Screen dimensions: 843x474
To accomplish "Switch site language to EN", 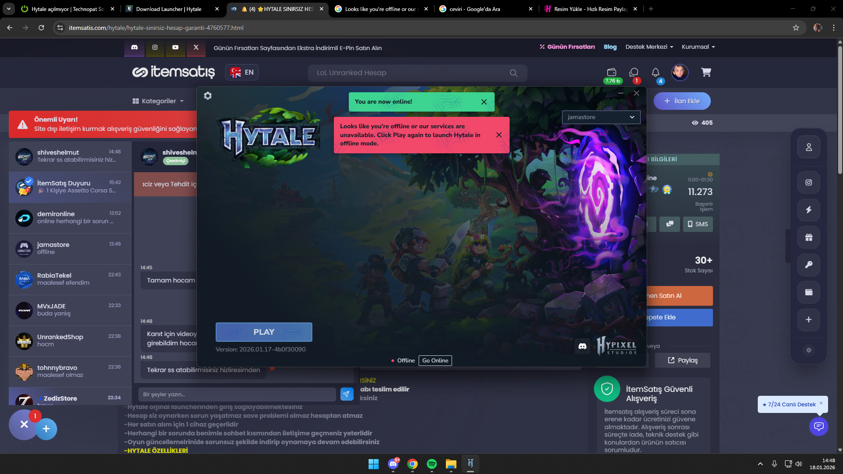I will pos(242,72).
